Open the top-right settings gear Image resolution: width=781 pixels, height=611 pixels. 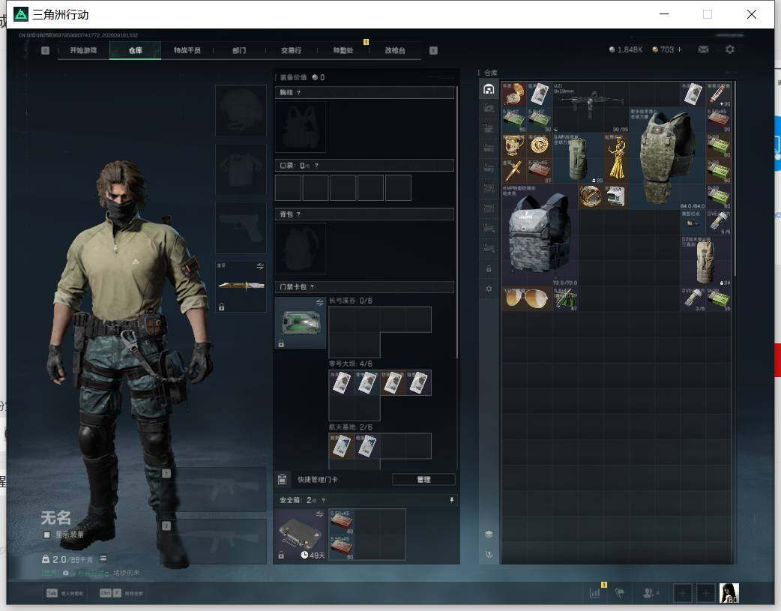point(730,49)
